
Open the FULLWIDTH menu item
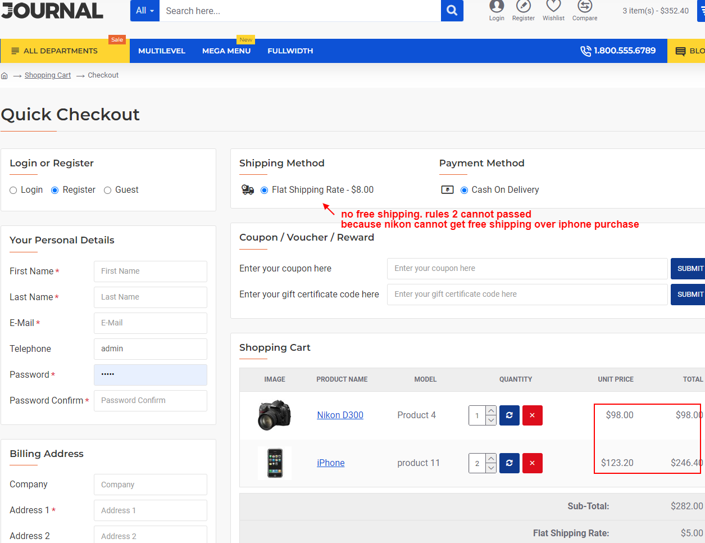(290, 51)
